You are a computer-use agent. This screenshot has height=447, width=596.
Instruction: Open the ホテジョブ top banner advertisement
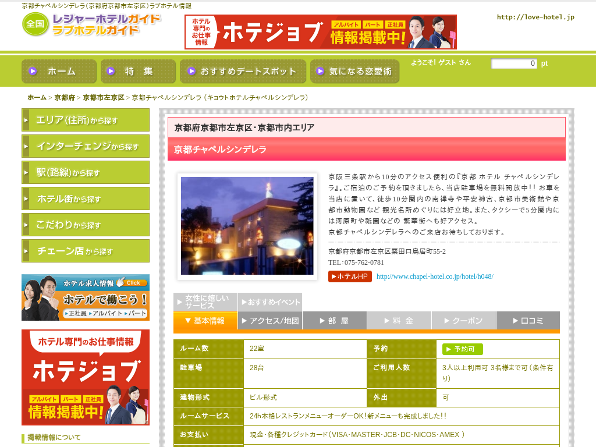(x=321, y=32)
